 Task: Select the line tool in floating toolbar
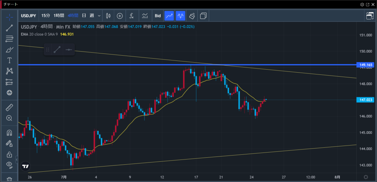pos(57,50)
